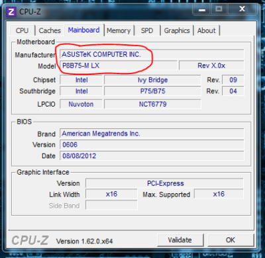
Task: Click the Link Width x16 field
Action: 111,194
